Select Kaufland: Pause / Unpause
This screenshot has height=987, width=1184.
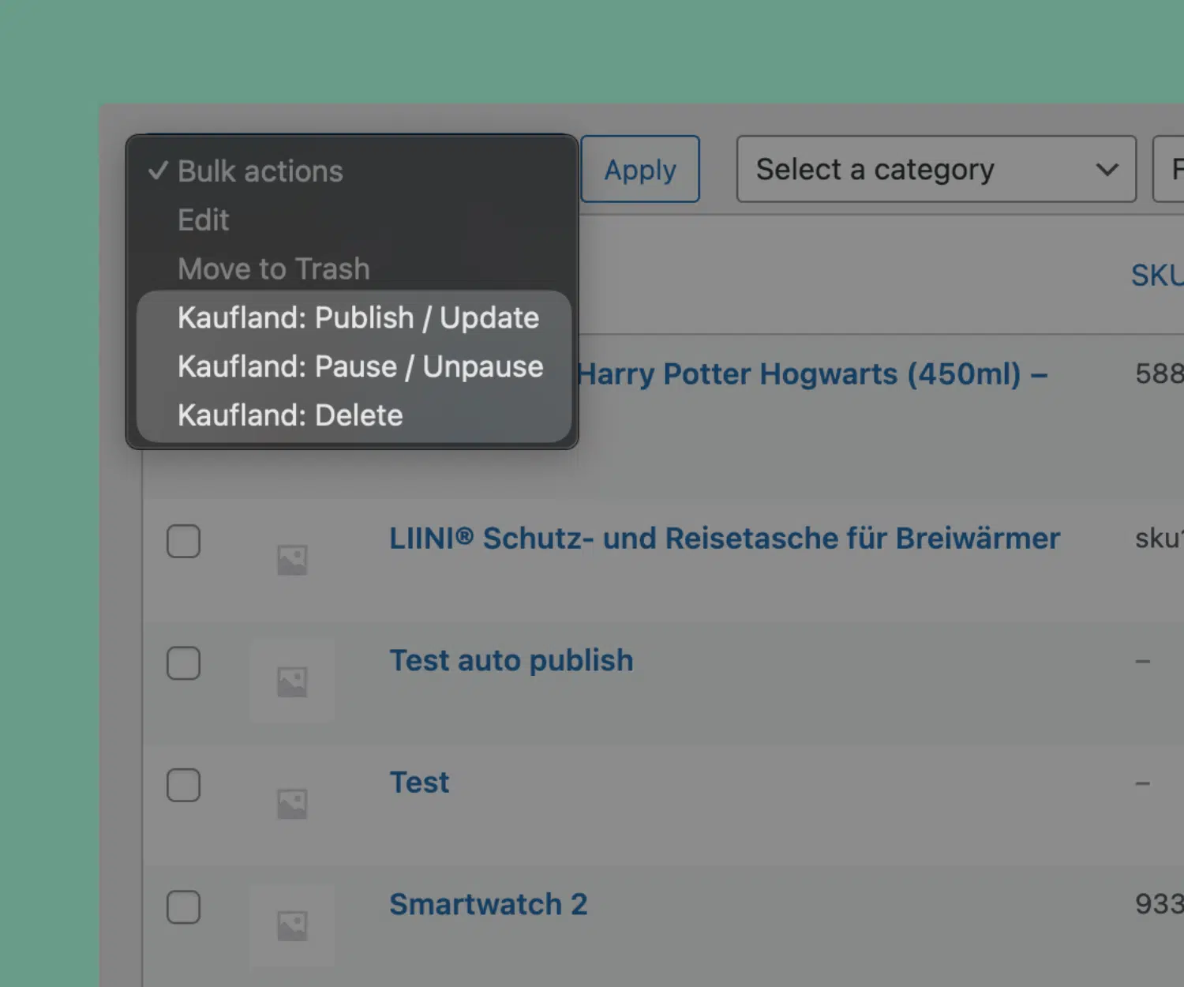tap(352, 367)
